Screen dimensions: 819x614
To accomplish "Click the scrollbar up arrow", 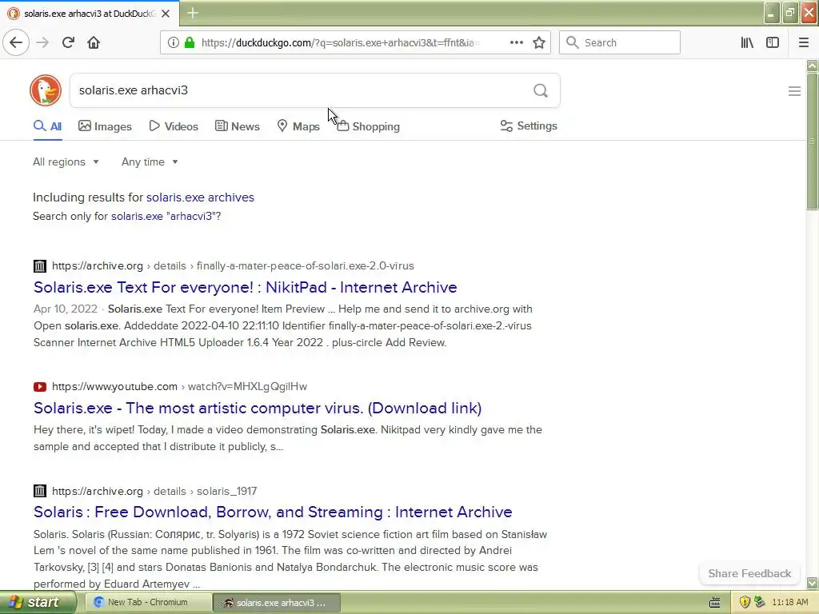I will [x=812, y=66].
